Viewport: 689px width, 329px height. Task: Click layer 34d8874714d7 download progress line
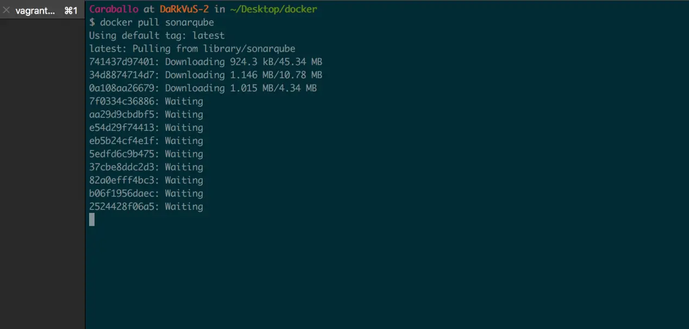[x=205, y=75]
